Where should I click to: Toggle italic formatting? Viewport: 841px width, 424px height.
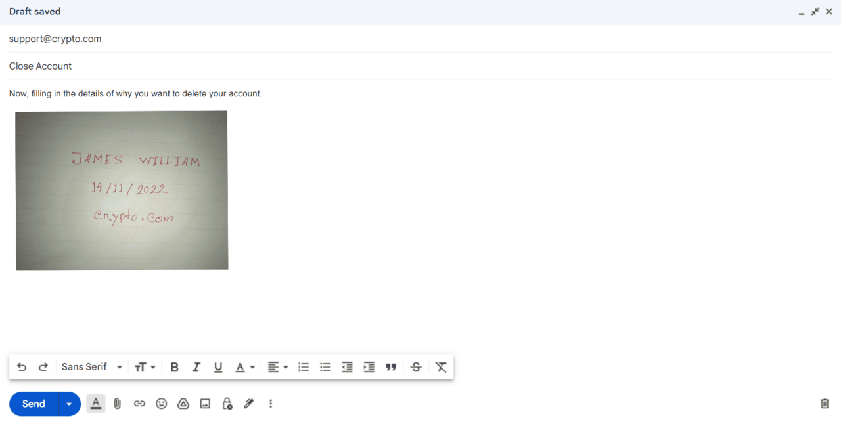coord(196,367)
